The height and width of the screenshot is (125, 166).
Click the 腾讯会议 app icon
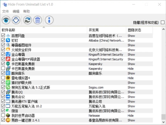pyautogui.click(x=8, y=97)
